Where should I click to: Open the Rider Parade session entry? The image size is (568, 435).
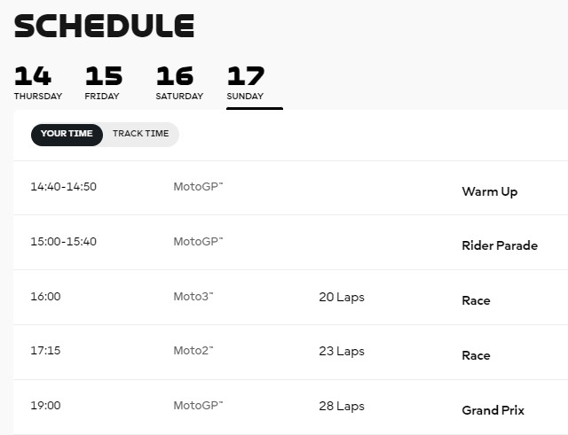[500, 245]
